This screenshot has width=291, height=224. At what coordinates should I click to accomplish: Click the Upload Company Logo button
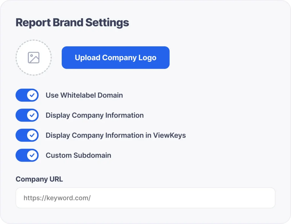point(115,58)
